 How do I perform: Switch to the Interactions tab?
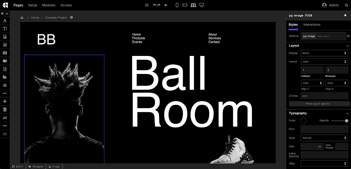(x=312, y=24)
